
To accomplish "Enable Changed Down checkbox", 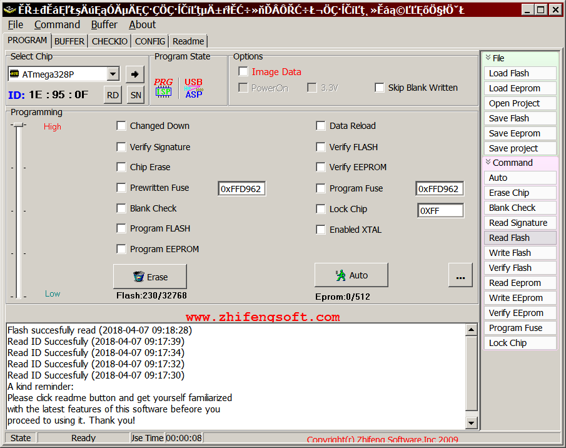I will point(121,126).
